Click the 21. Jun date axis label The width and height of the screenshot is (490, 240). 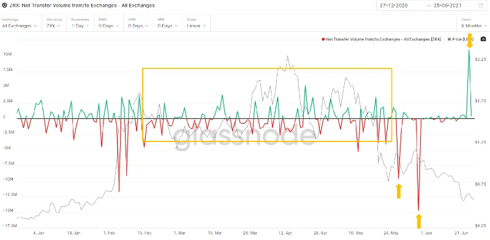click(x=461, y=233)
